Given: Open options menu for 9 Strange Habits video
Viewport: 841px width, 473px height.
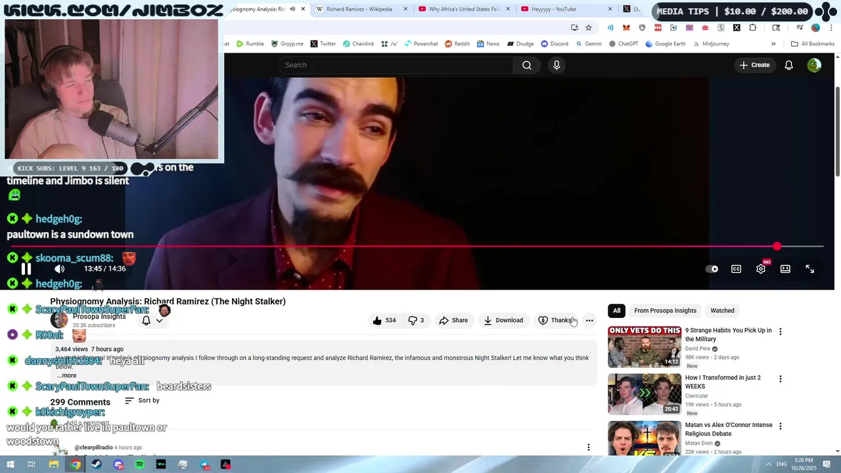Looking at the screenshot, I should pyautogui.click(x=781, y=332).
